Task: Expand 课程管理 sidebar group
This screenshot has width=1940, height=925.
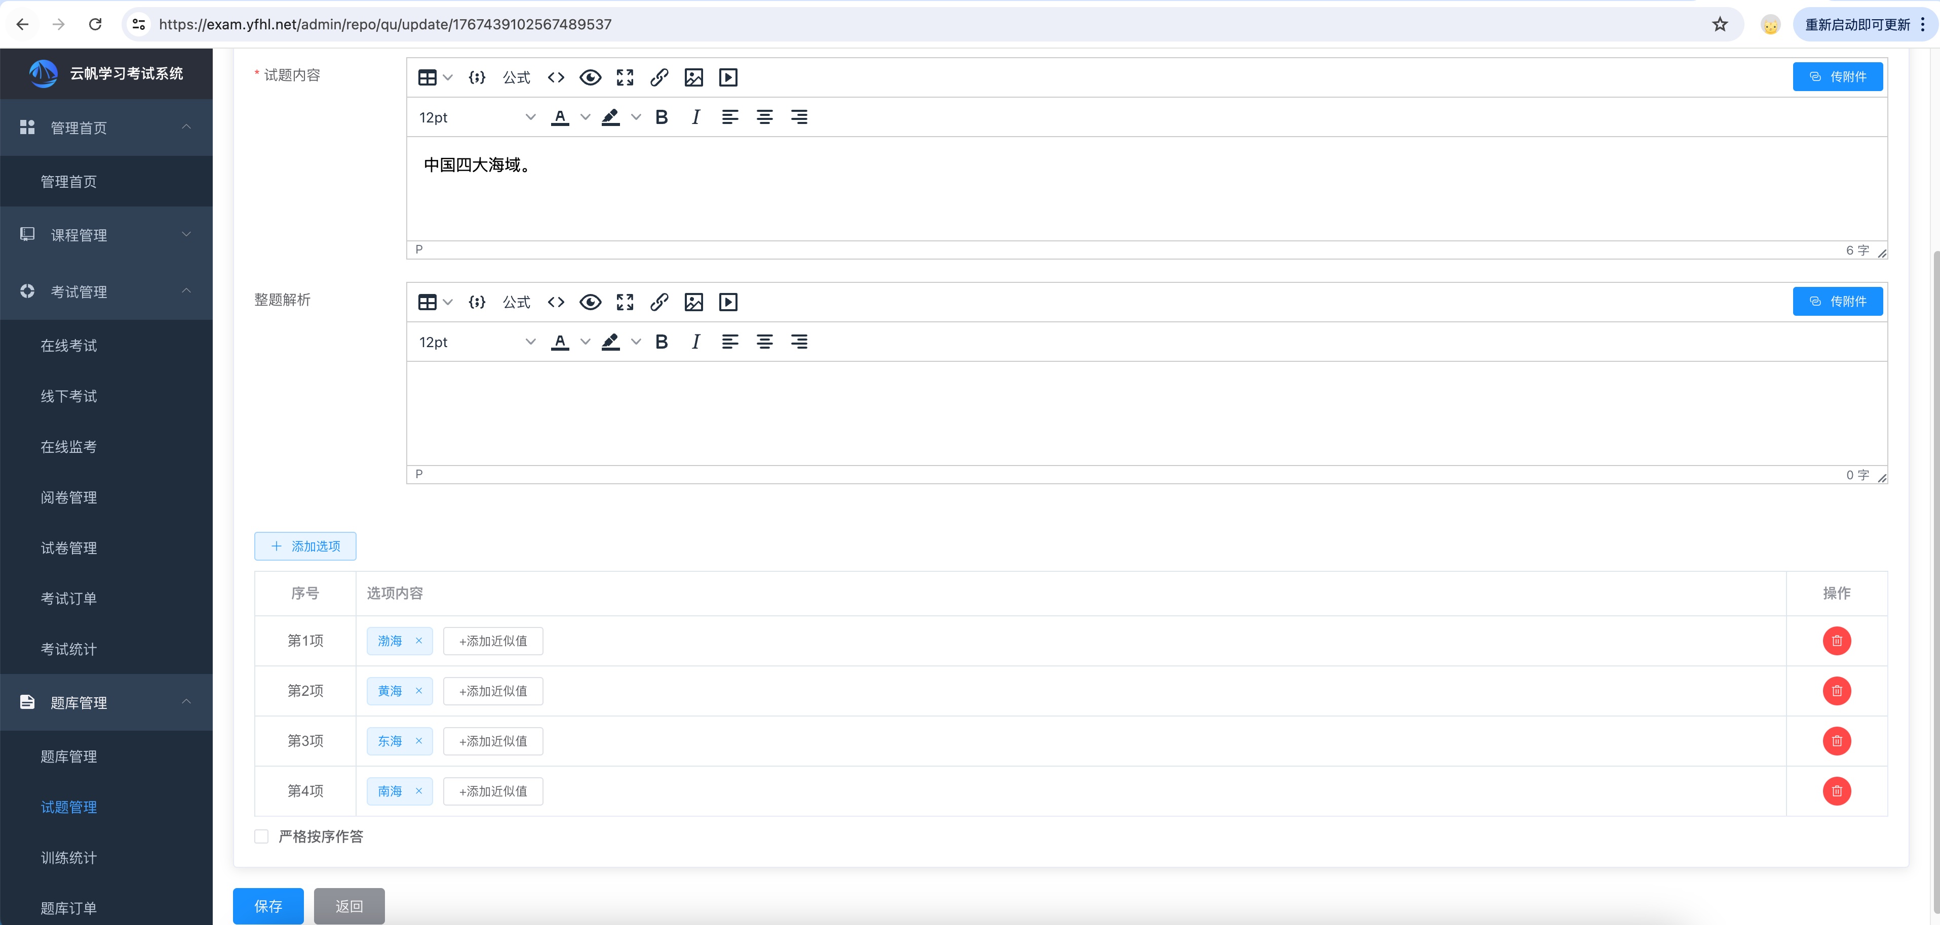Action: [x=106, y=235]
